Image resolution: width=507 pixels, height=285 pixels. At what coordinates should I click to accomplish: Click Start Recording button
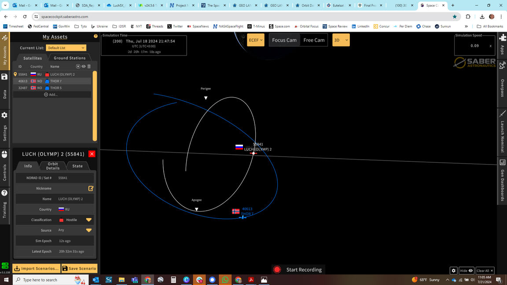(298, 270)
